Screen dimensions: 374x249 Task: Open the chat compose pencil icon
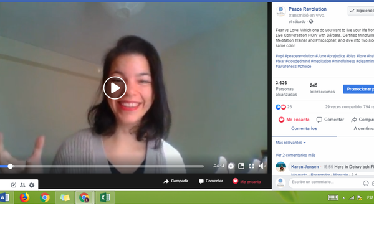point(14,185)
